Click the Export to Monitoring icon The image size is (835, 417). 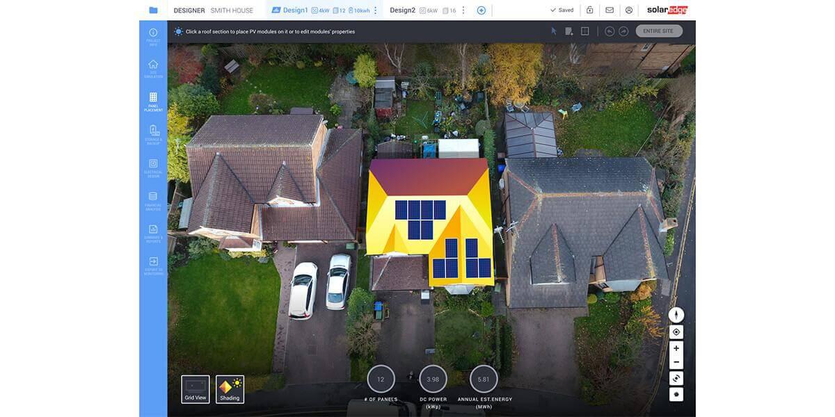153,265
